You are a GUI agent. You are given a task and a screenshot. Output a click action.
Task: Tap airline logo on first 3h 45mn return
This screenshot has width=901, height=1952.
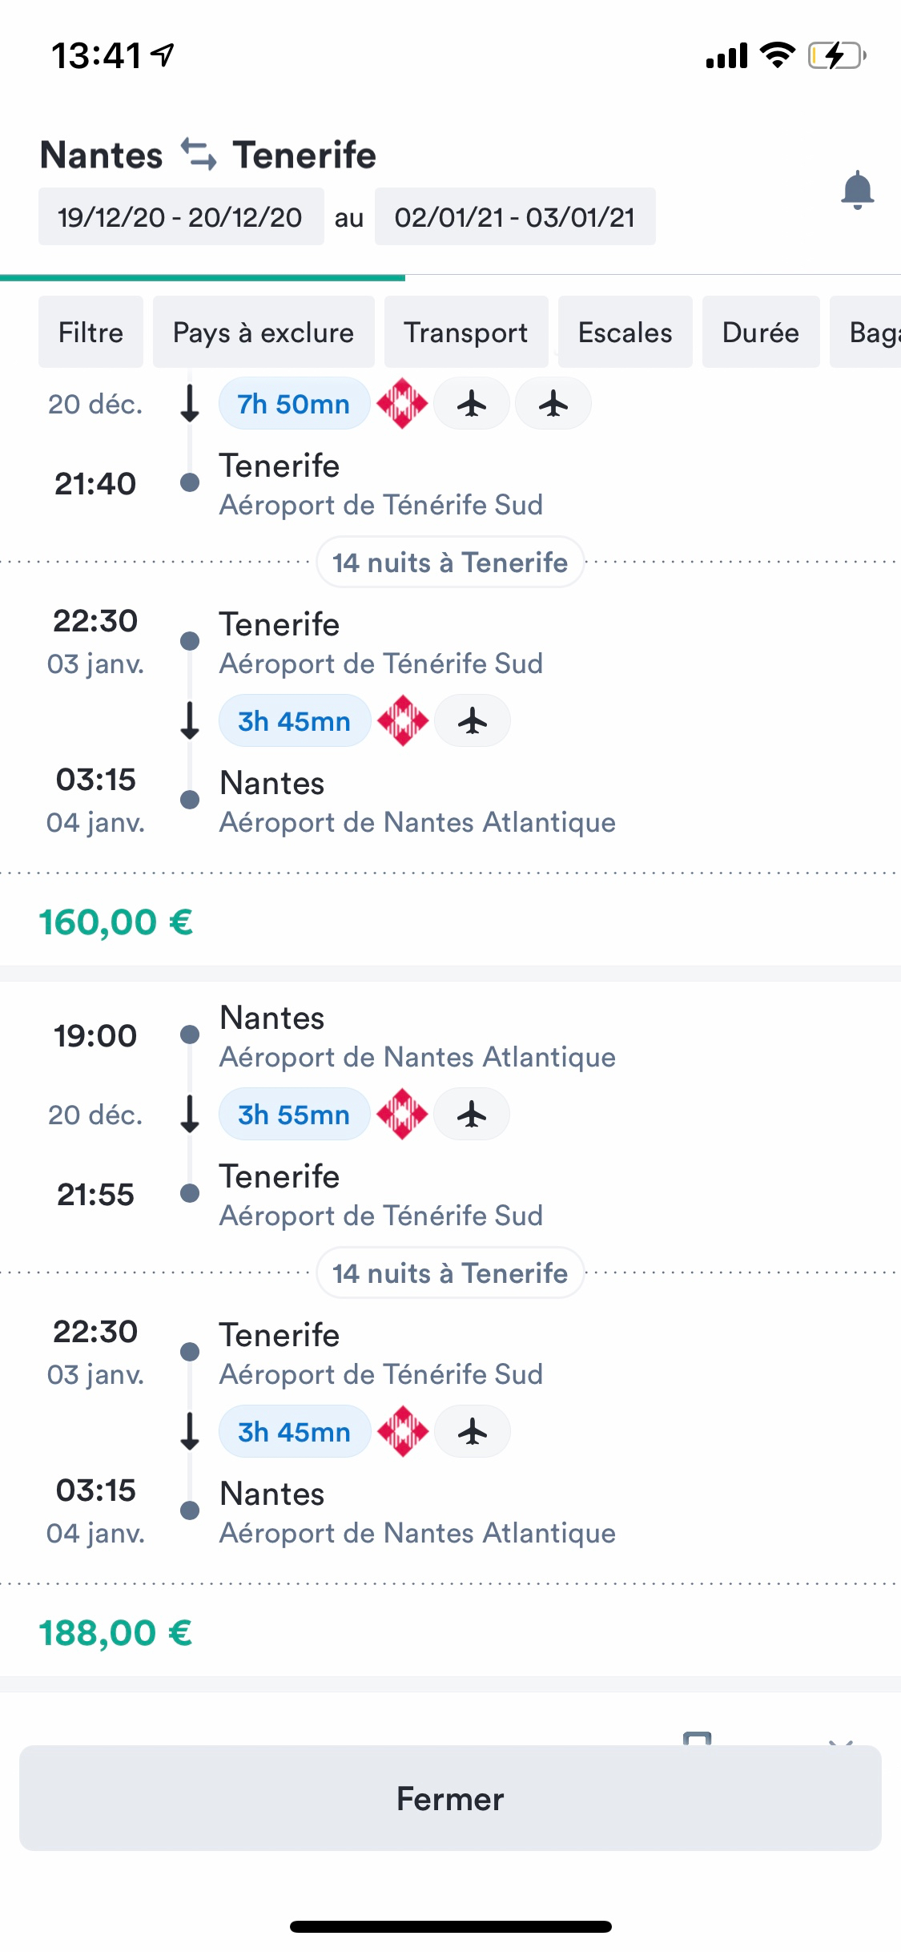click(403, 720)
